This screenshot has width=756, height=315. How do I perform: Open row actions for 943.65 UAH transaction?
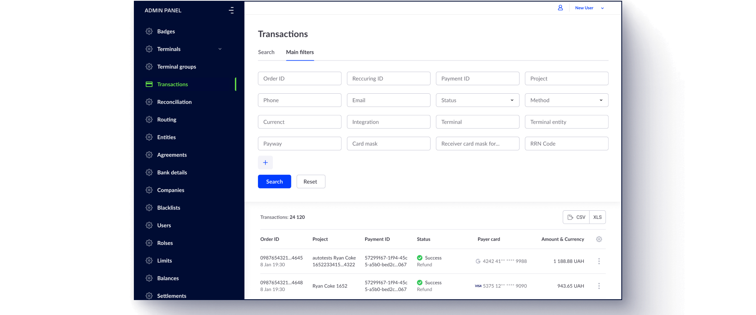pyautogui.click(x=599, y=286)
